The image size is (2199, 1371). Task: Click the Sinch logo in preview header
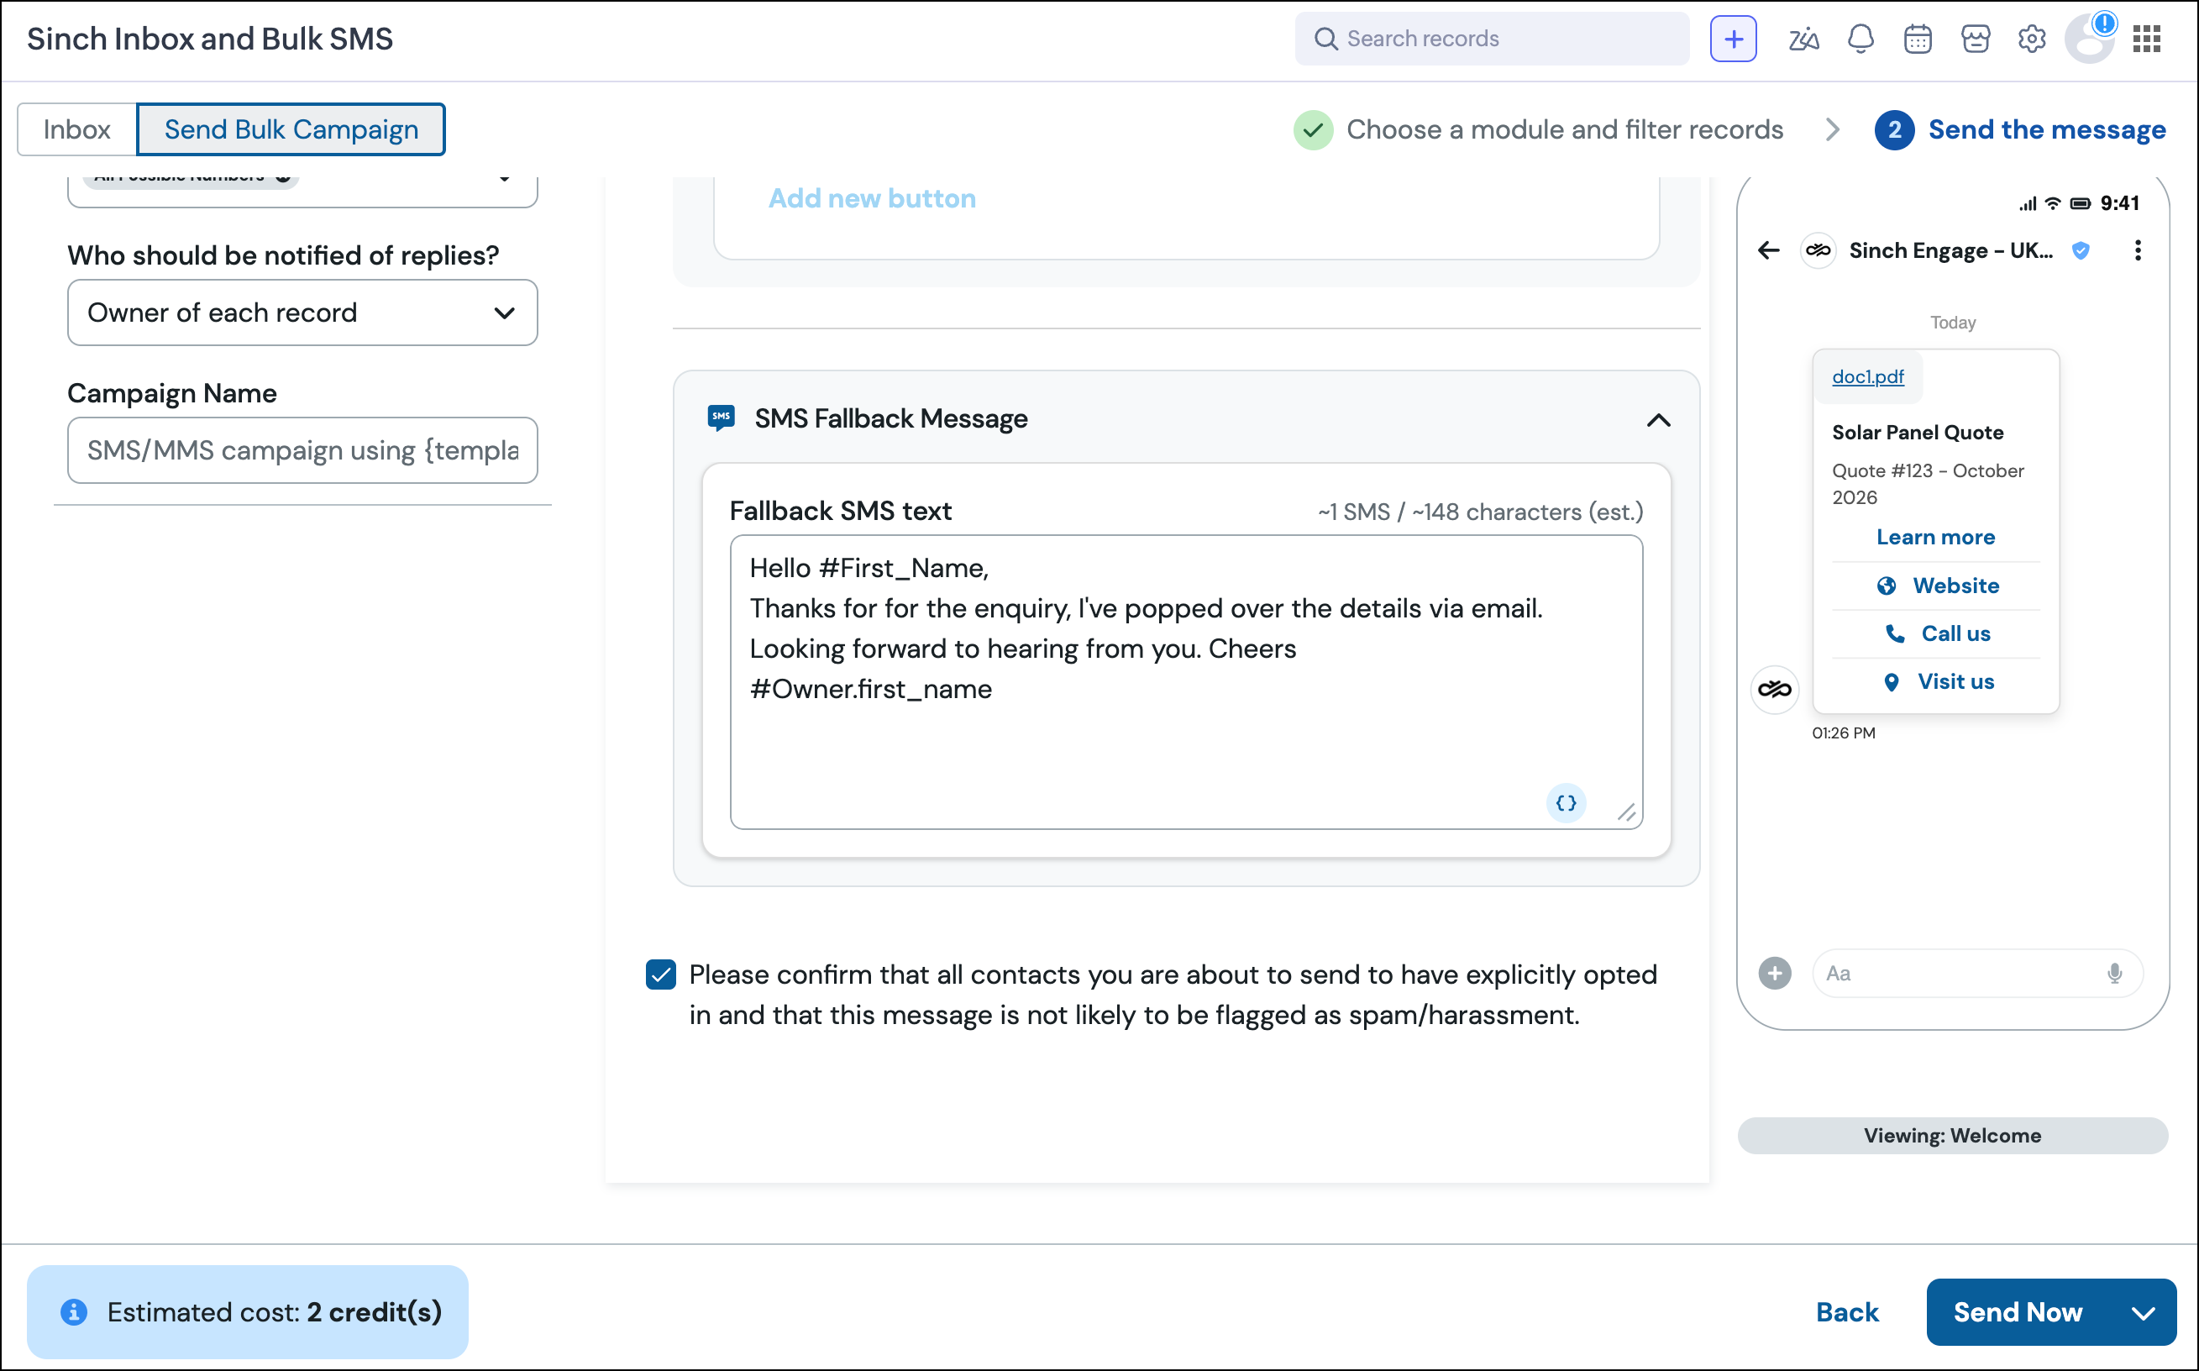coord(1818,250)
